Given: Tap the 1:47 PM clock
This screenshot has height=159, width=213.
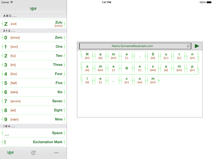Looking at the screenshot, I should tap(106, 2).
